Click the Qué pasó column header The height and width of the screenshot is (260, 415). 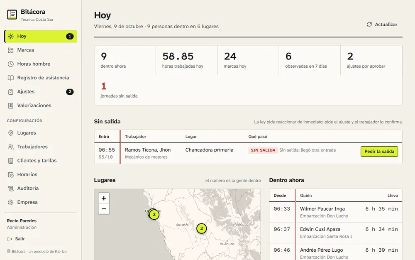click(258, 137)
